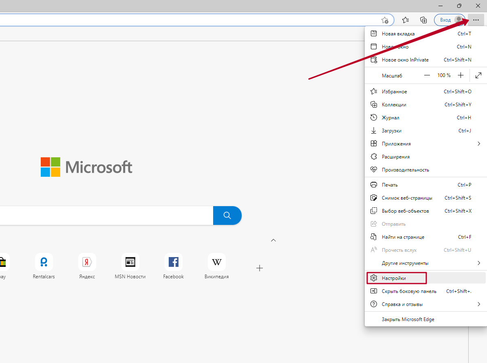Open the Википедия quick link
The image size is (487, 363).
pos(216,266)
